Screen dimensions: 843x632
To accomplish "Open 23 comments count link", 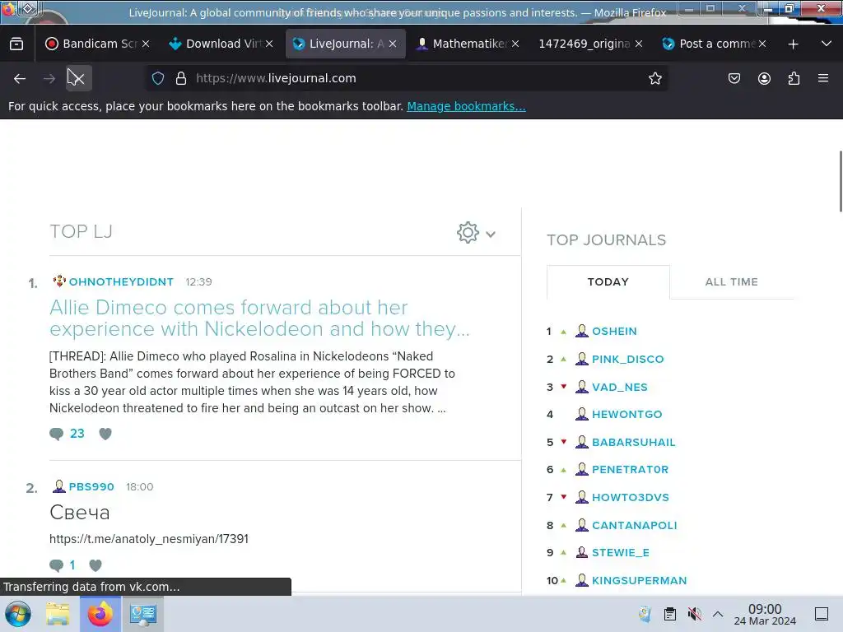I will coord(77,434).
